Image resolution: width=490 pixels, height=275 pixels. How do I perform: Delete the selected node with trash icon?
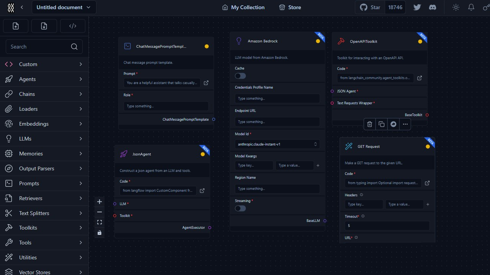(x=369, y=124)
